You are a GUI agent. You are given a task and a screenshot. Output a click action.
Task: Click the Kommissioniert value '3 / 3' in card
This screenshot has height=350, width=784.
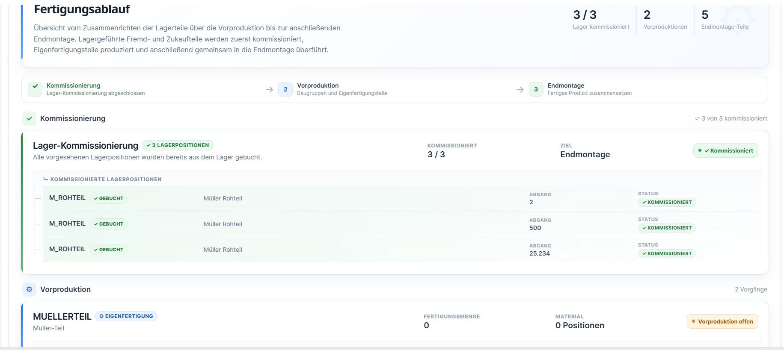pos(436,155)
